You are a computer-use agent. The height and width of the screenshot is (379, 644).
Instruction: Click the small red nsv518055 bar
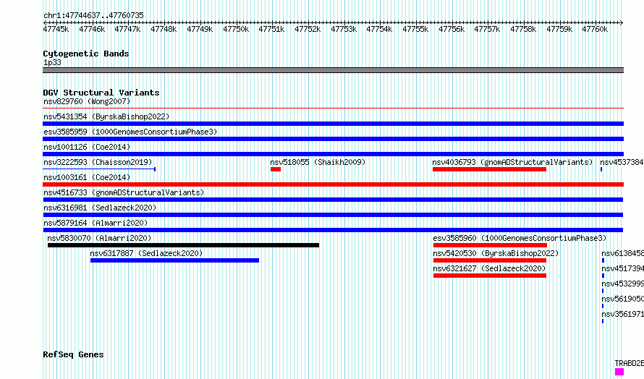pos(276,169)
